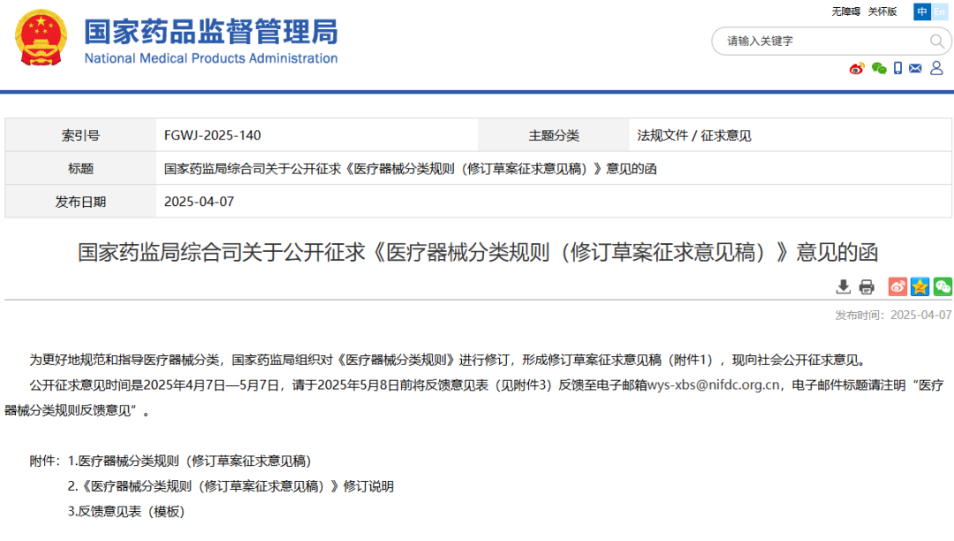Select the 中 language option
Screen dimensions: 954x541
pos(922,11)
